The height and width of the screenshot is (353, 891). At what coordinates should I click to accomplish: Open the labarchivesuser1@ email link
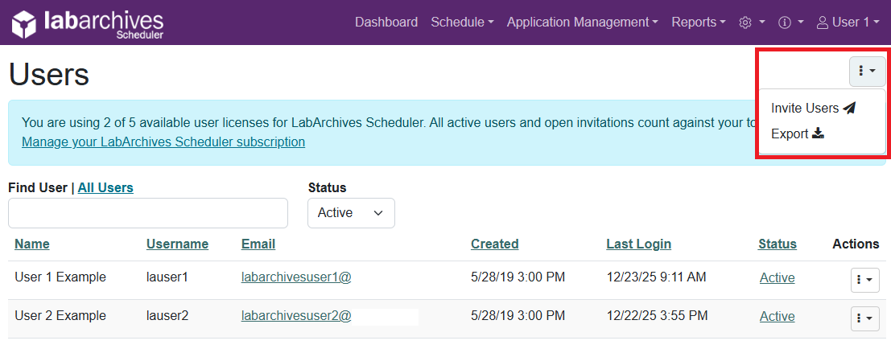click(x=296, y=277)
